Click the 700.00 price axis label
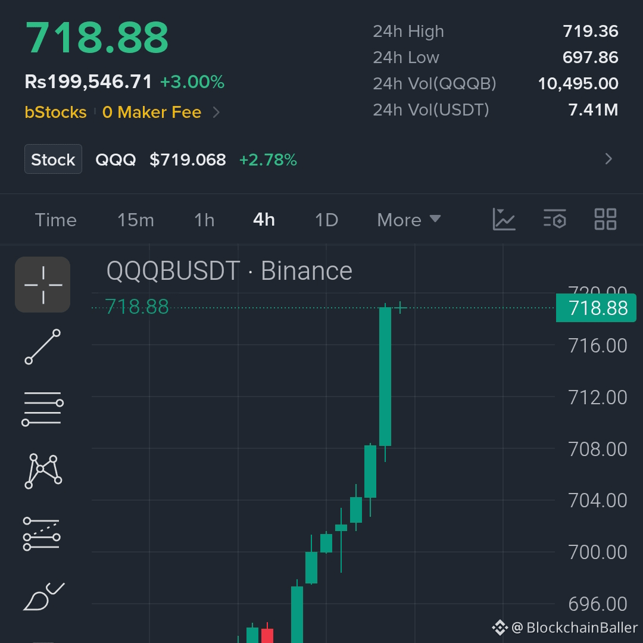The width and height of the screenshot is (643, 643). point(598,552)
